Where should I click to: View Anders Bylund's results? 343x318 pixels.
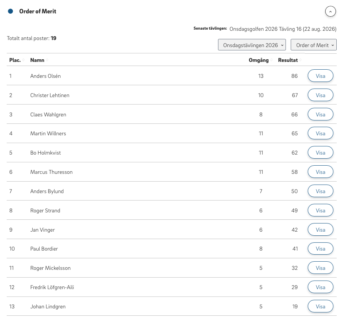[x=320, y=191]
